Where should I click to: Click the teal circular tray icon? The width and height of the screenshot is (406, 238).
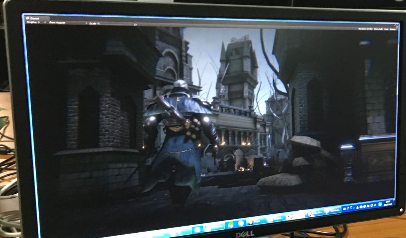[x=380, y=204]
